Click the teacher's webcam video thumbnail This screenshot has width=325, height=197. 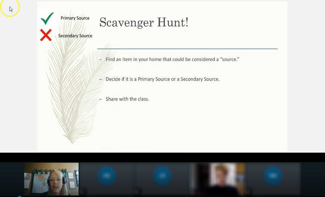point(51,179)
